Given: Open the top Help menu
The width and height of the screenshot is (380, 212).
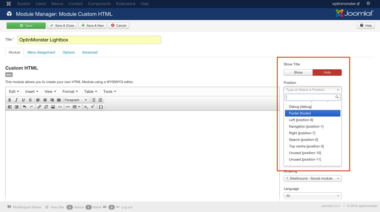Looking at the screenshot, I should (145, 4).
